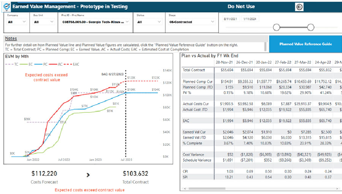Screen dimensions: 342x194
Task: Click the start date field 8/11/2021
Action: coord(231,19)
